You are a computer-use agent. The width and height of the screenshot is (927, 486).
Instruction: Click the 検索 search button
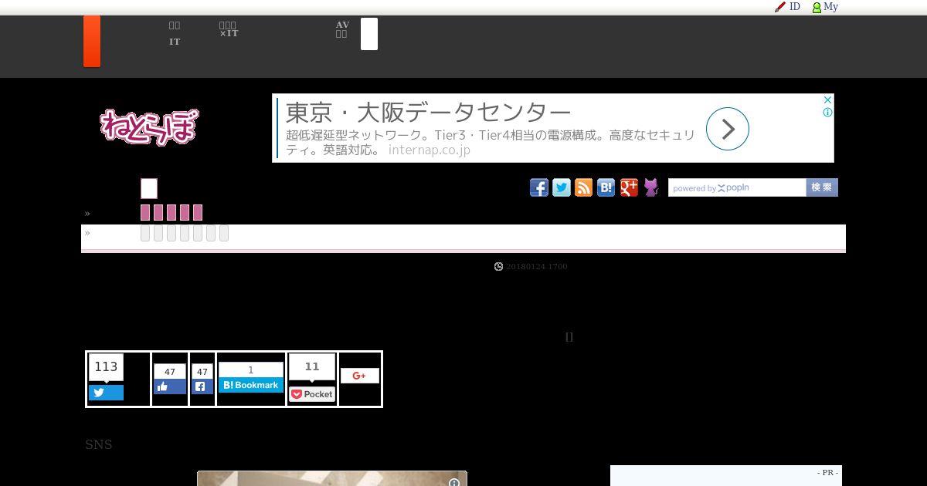coord(822,187)
